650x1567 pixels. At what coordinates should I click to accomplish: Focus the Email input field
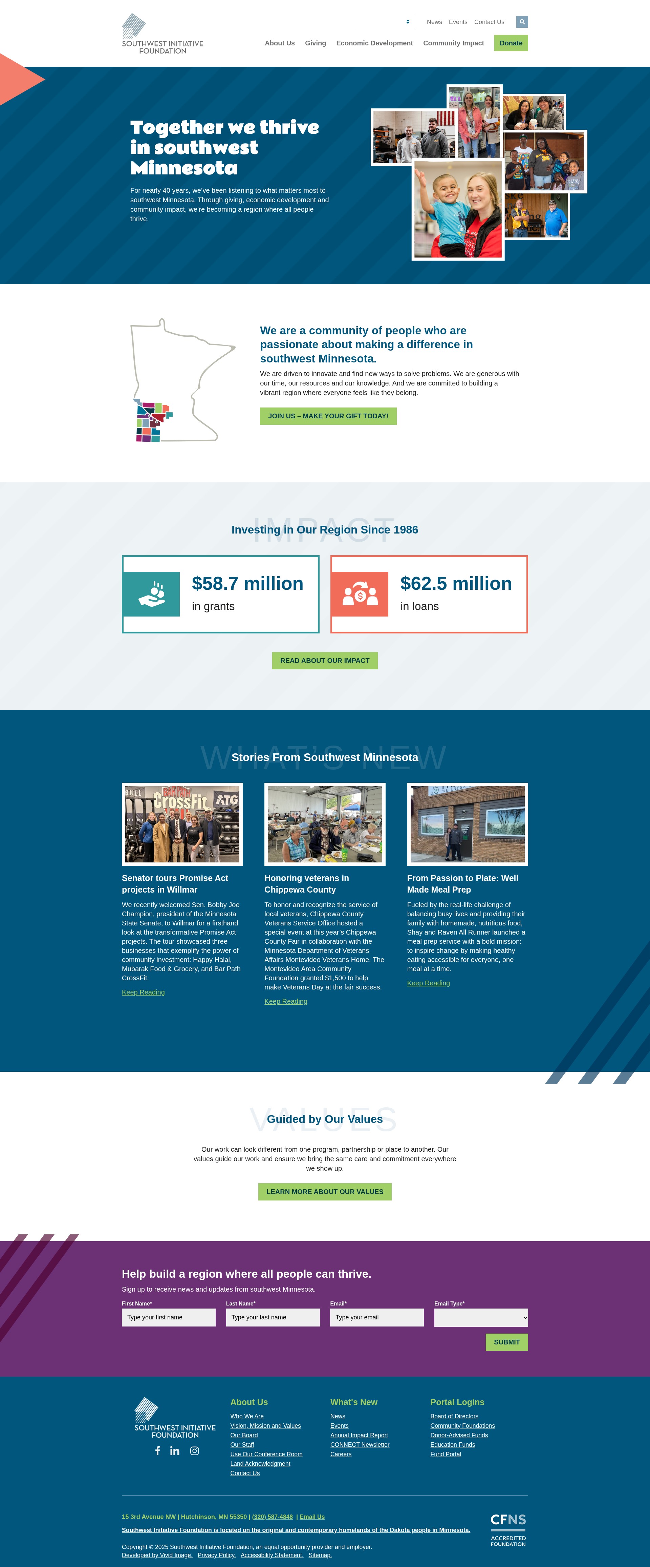coord(377,1317)
